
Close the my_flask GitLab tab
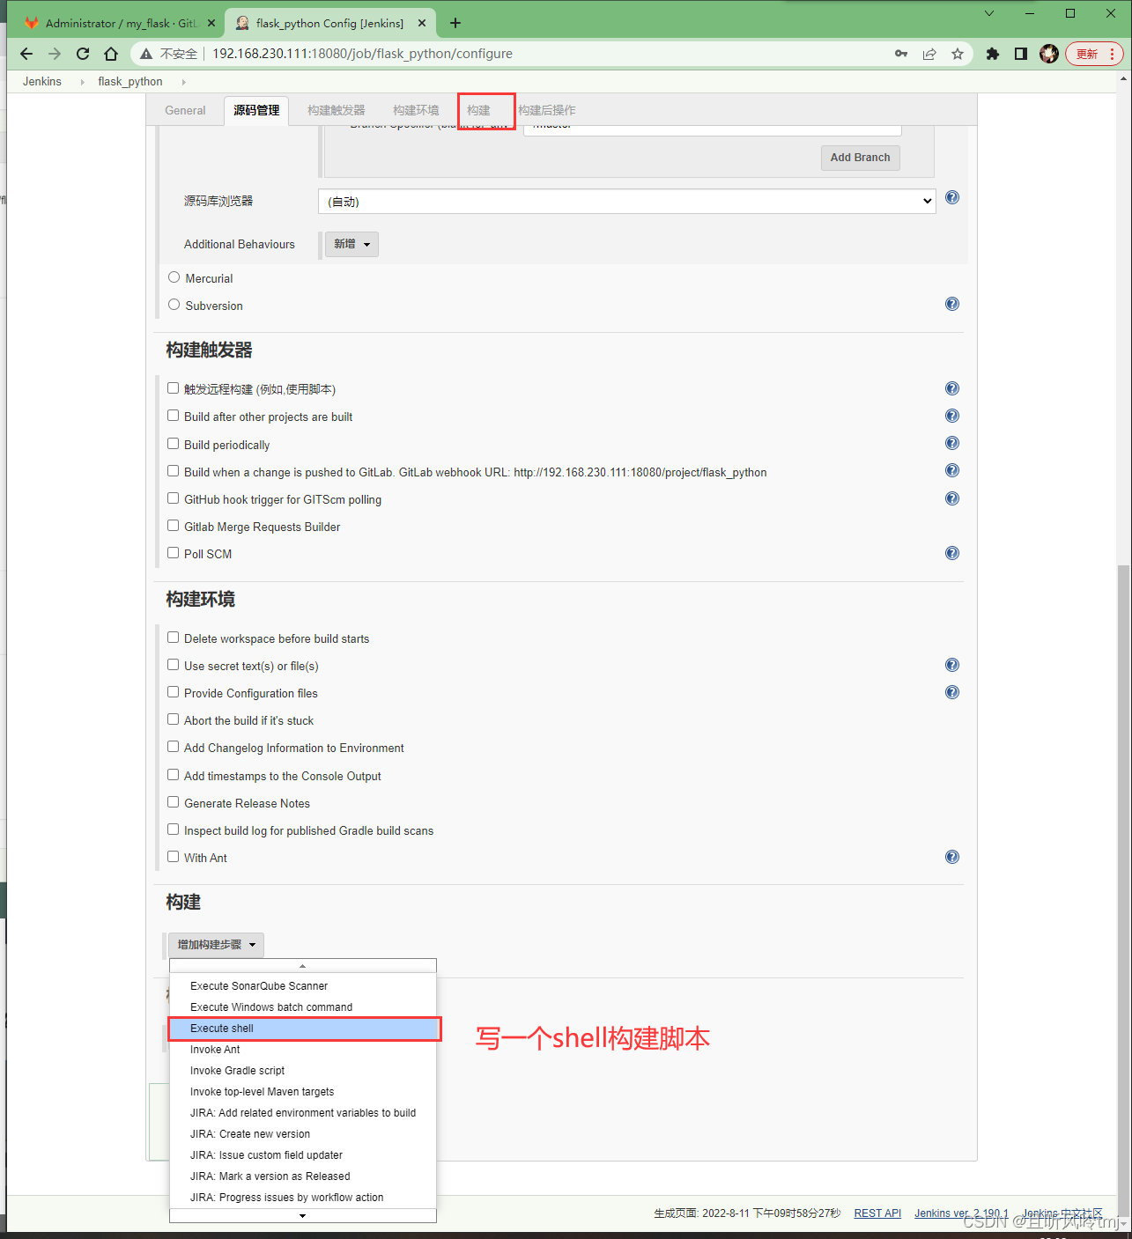(x=211, y=23)
